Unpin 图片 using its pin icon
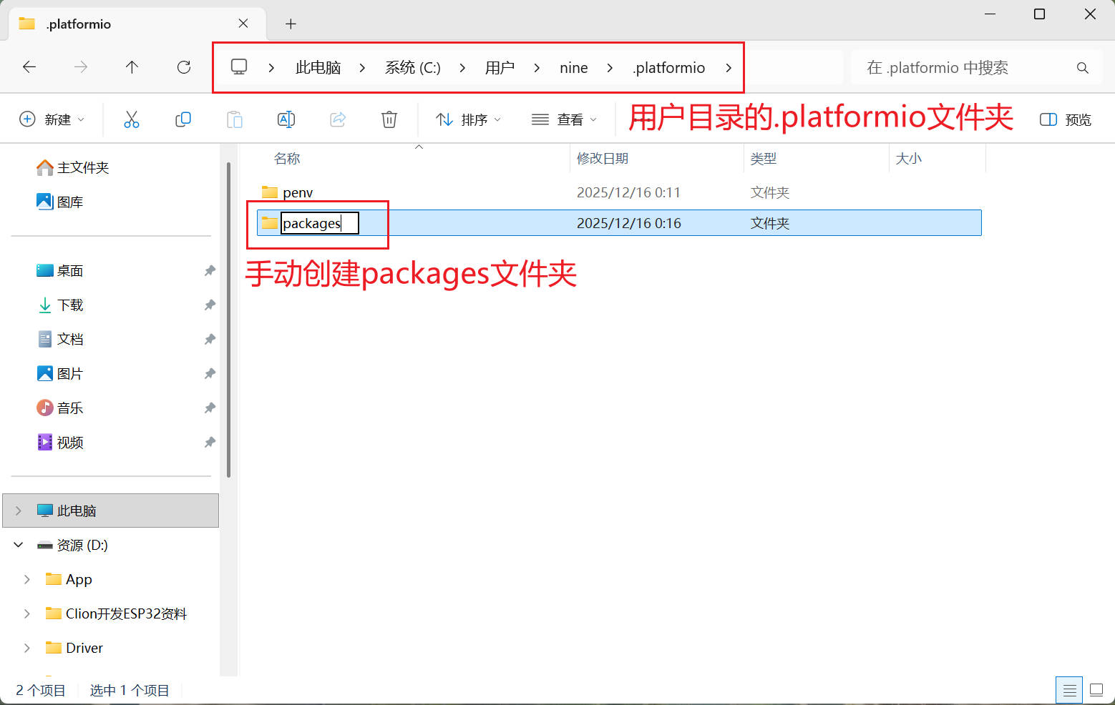This screenshot has width=1115, height=705. coord(210,373)
